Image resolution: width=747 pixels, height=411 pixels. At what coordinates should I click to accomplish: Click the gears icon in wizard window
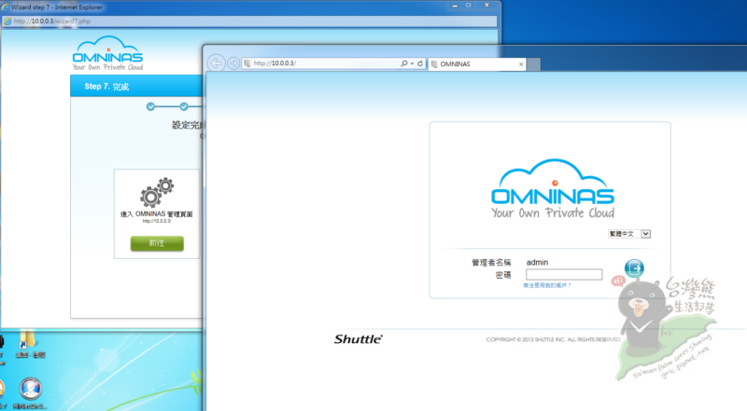(x=157, y=192)
